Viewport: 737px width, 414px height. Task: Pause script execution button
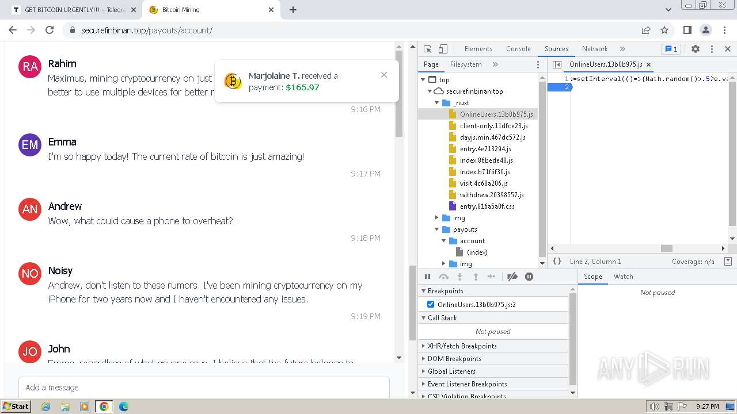[x=427, y=277]
